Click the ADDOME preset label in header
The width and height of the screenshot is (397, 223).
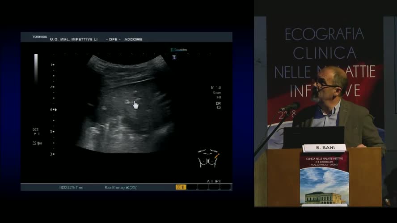click(x=133, y=39)
